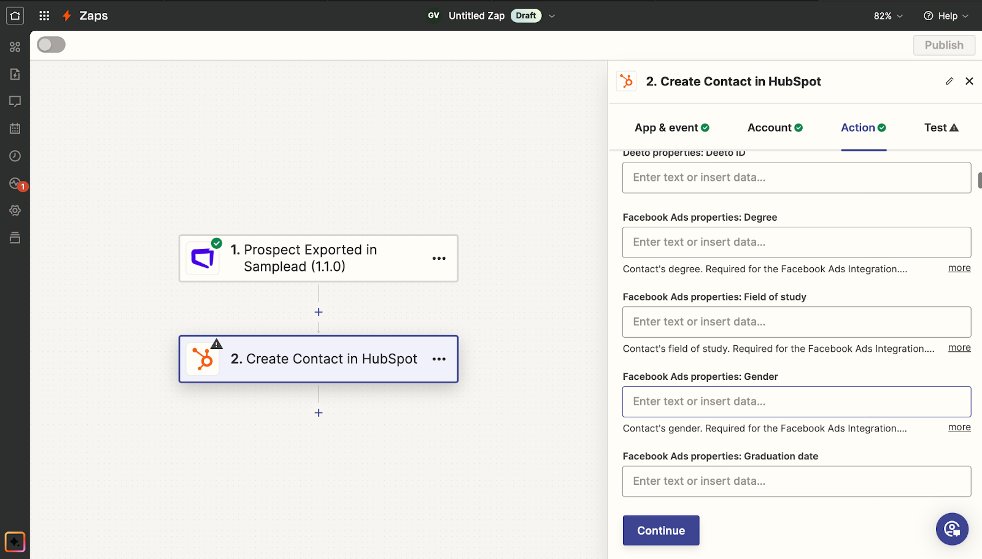Focus the Field of study input
The image size is (982, 559).
pyautogui.click(x=797, y=322)
